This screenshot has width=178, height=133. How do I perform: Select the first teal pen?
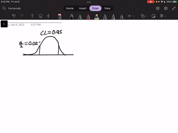pos(105,17)
